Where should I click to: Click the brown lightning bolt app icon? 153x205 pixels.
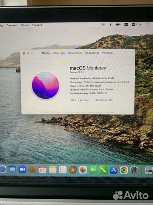pos(73,170)
